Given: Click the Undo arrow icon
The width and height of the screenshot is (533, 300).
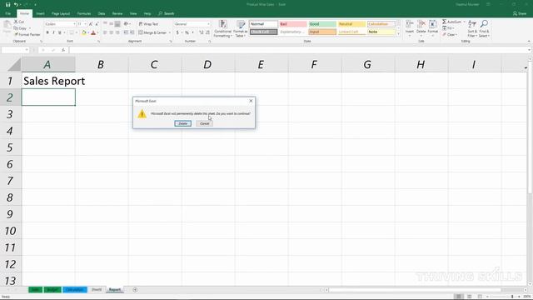Looking at the screenshot, I should (16, 4).
